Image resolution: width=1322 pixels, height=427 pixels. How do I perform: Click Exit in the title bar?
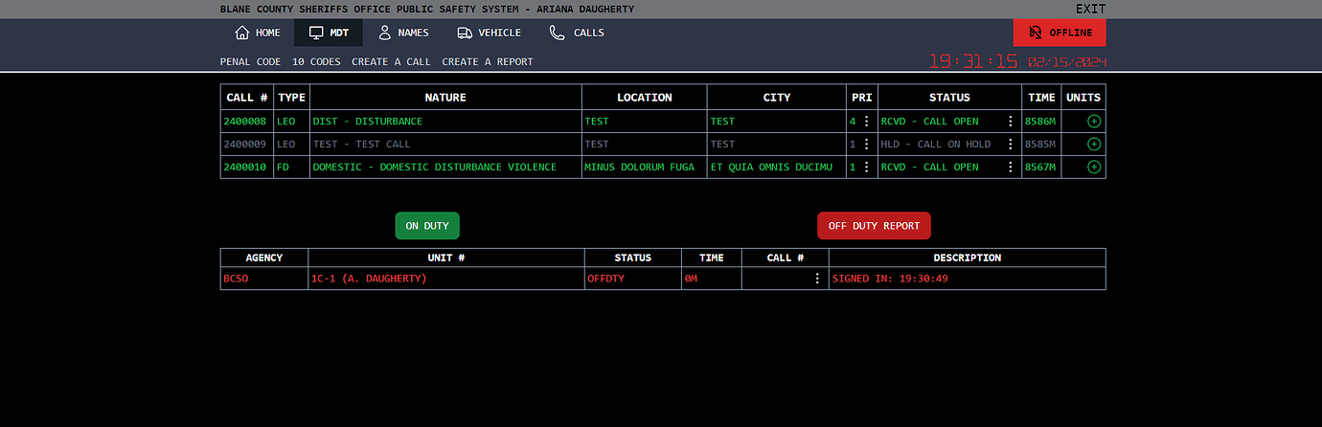(1090, 9)
